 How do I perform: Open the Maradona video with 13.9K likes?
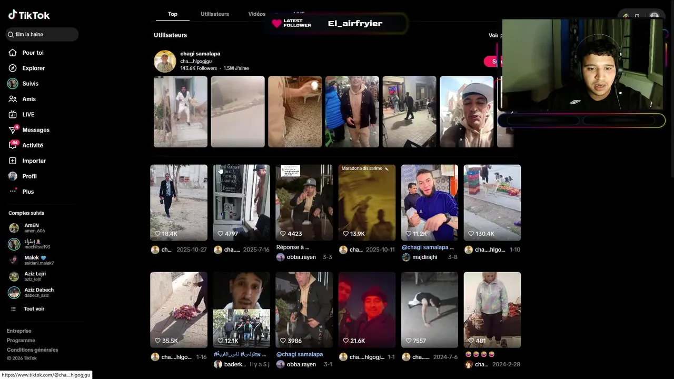[x=367, y=203]
